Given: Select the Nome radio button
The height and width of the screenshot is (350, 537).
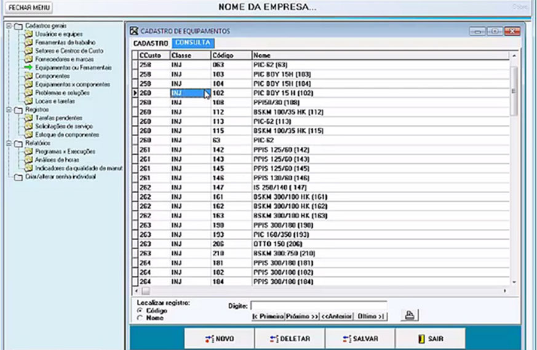Looking at the screenshot, I should point(140,318).
